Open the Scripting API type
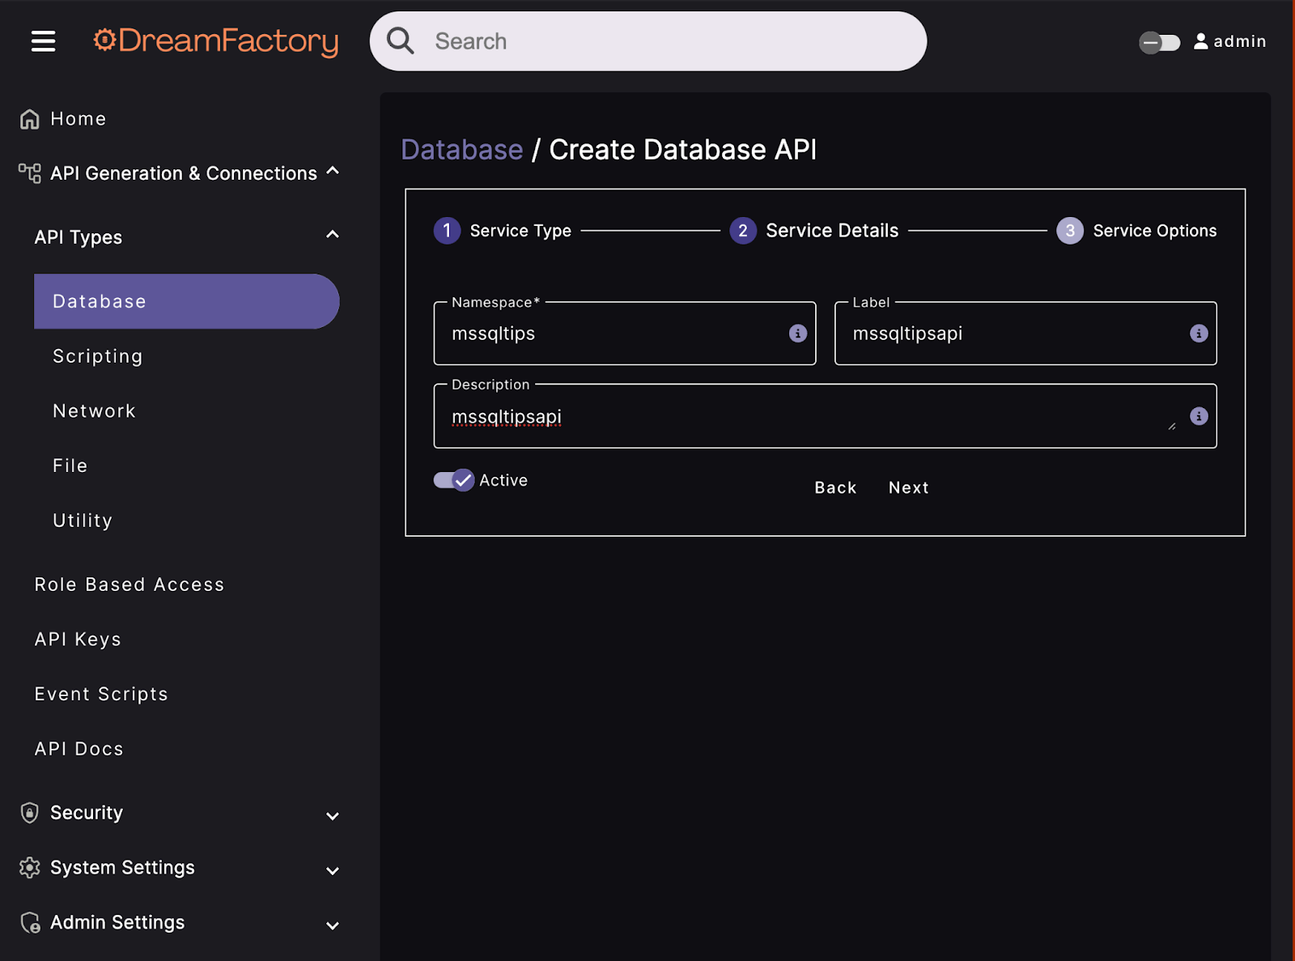The height and width of the screenshot is (961, 1295). (x=97, y=356)
